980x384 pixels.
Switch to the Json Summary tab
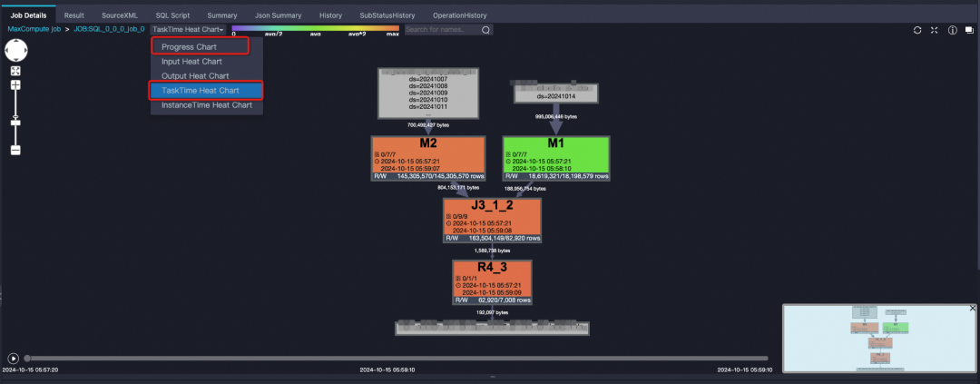[x=279, y=15]
